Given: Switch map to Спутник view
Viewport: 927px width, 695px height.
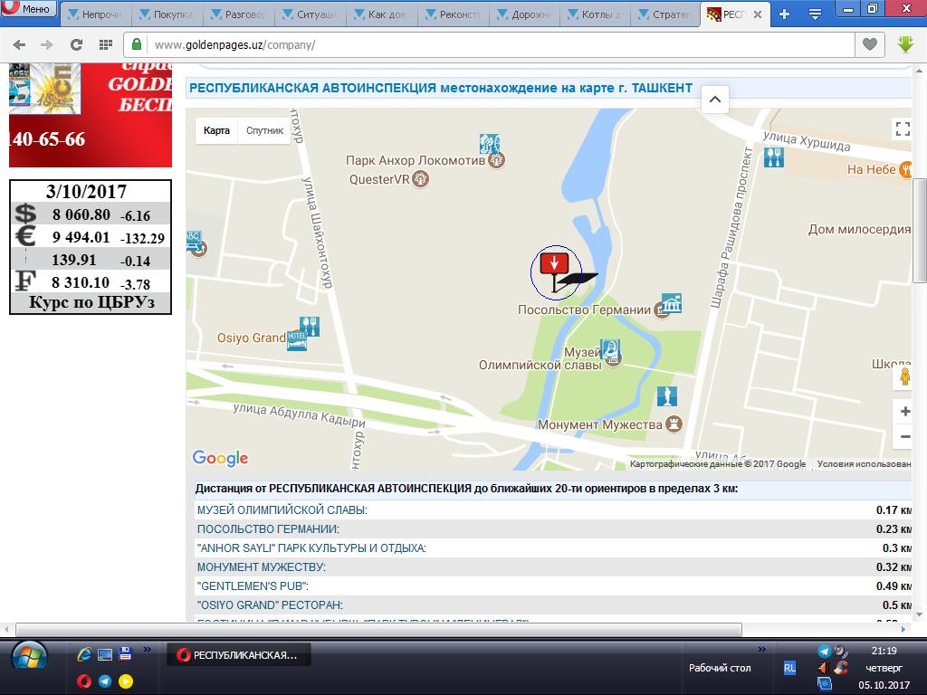Looking at the screenshot, I should click(264, 130).
